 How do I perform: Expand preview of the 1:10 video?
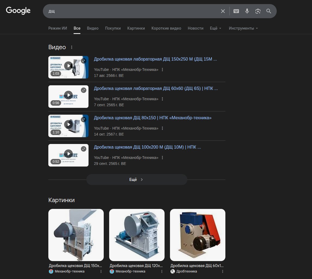[84, 120]
